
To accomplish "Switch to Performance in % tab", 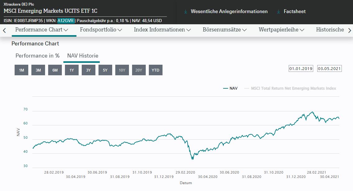I will [x=38, y=56].
